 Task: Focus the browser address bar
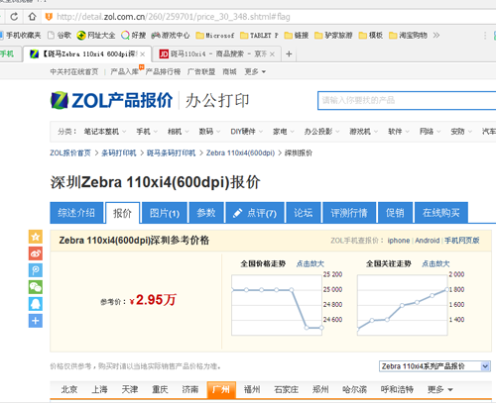pyautogui.click(x=271, y=17)
